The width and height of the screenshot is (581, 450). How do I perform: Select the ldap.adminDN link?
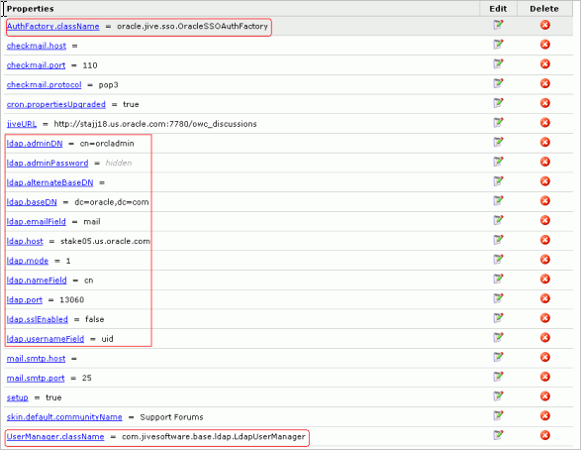pos(35,144)
